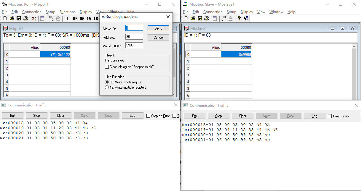This screenshot has height=191, width=361.
Task: Click the Connect icon in Modbus Poll toolbar
Action: click(51, 19)
